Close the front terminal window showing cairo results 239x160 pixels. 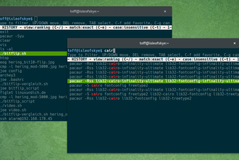[x=235, y=43]
